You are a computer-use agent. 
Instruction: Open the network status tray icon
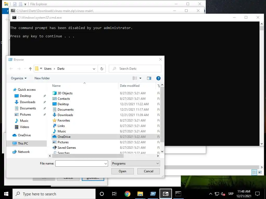[x=217, y=194]
